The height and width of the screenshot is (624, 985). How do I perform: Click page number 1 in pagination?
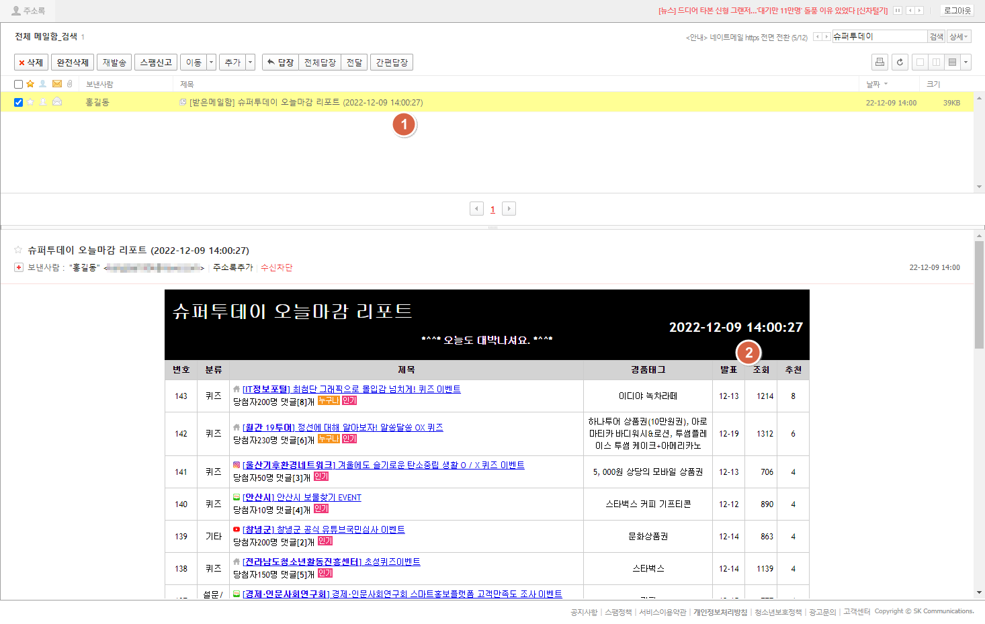click(x=492, y=210)
